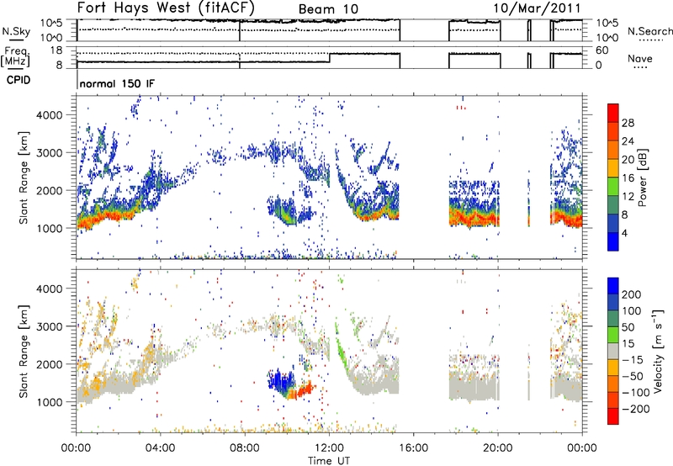Click the '-200' label on the velocity colorbar
The width and height of the screenshot is (673, 466).
[x=636, y=409]
